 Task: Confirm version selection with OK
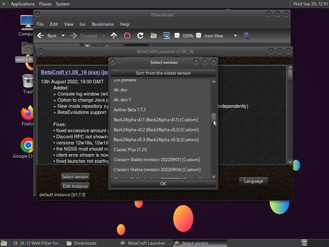[163, 184]
